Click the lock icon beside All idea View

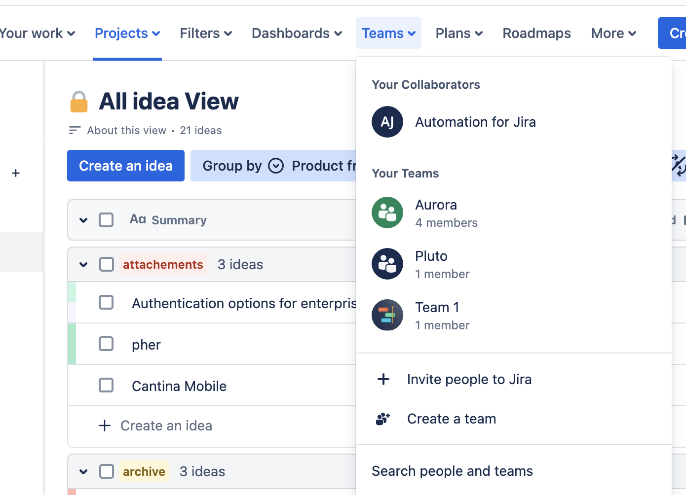tap(79, 101)
